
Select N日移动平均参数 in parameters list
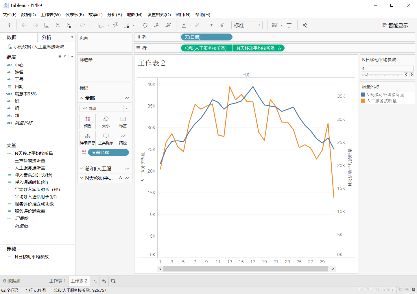tap(32, 257)
